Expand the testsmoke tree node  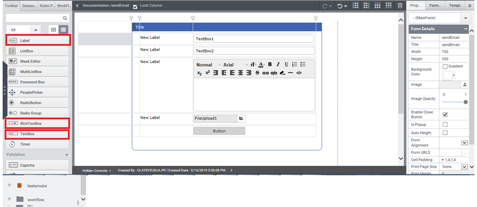(x=9, y=185)
